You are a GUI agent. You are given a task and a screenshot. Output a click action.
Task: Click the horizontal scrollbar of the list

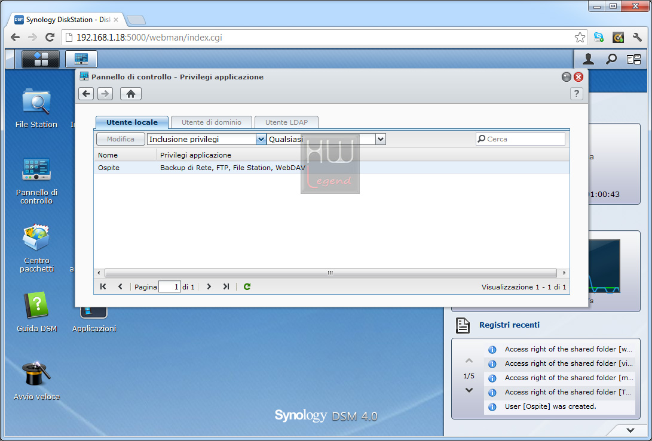tap(330, 273)
